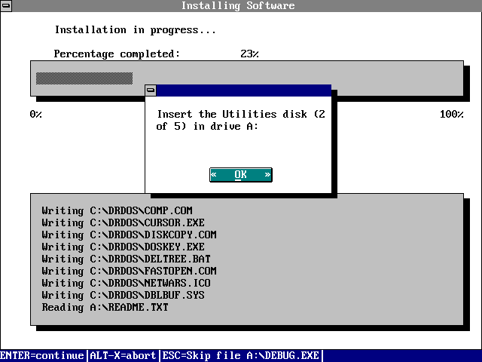
Task: Click the Insert Utilities disk message text
Action: pyautogui.click(x=240, y=120)
